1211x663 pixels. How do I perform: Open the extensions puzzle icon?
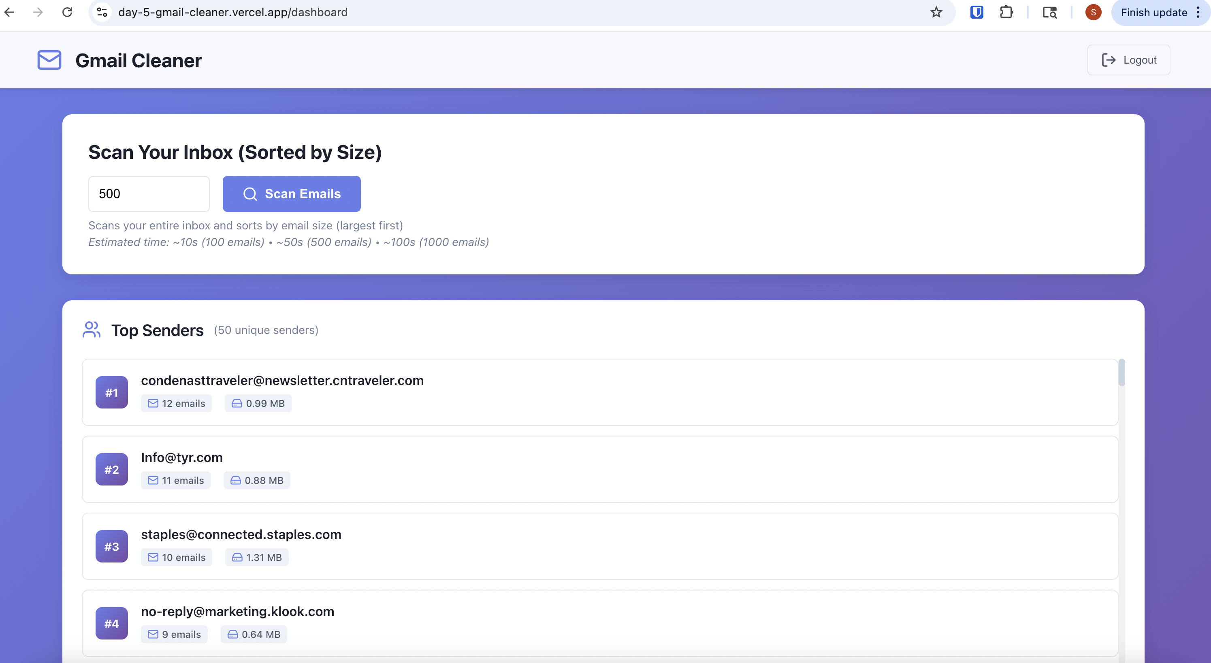pyautogui.click(x=1006, y=12)
